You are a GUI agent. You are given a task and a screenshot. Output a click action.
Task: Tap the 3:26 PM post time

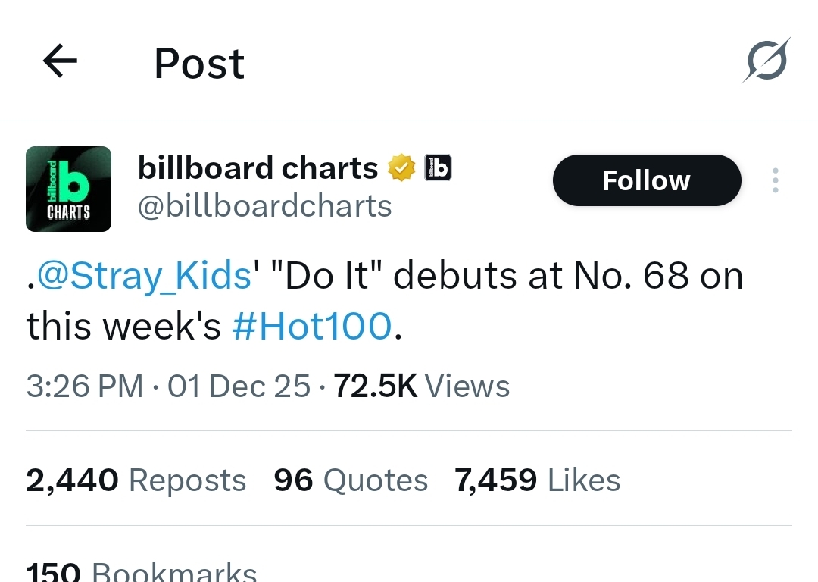84,386
